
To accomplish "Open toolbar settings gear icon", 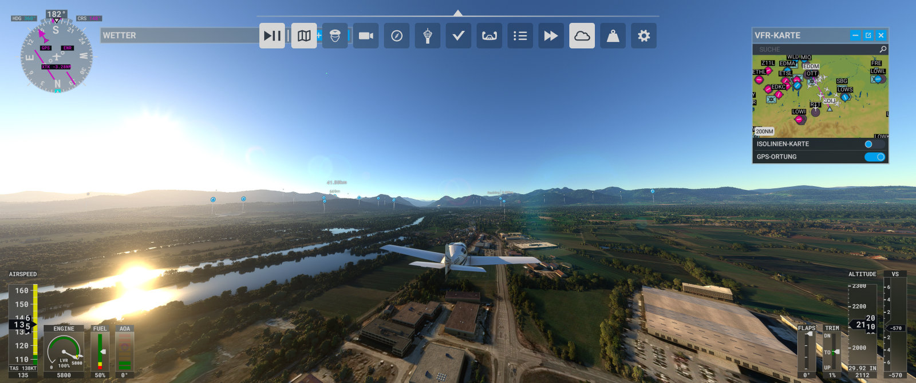I will coord(644,36).
